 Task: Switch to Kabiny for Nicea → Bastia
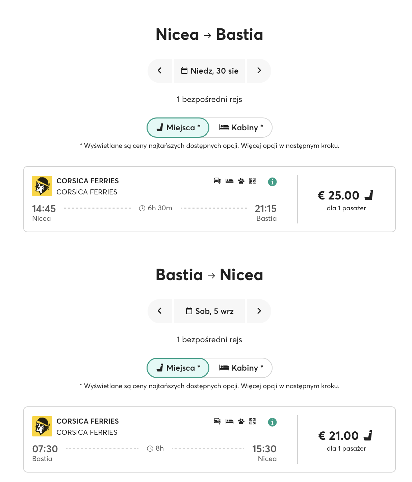(241, 128)
